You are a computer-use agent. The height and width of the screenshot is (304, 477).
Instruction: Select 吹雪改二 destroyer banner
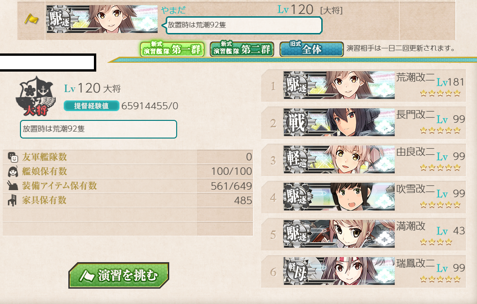point(339,197)
